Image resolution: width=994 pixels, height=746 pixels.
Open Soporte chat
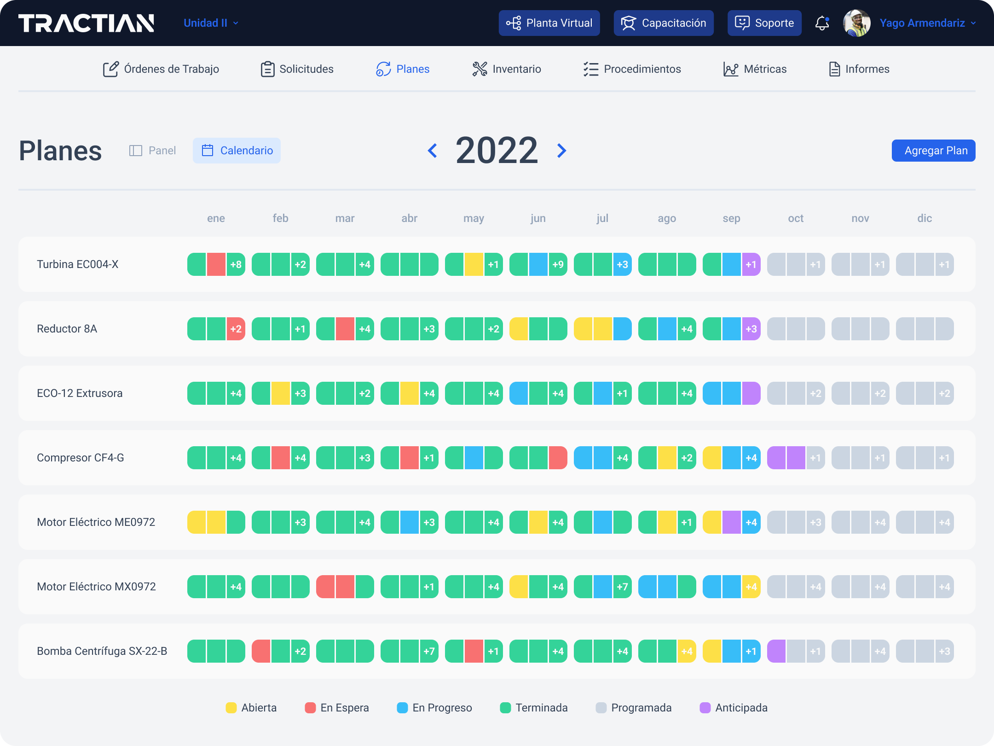764,23
